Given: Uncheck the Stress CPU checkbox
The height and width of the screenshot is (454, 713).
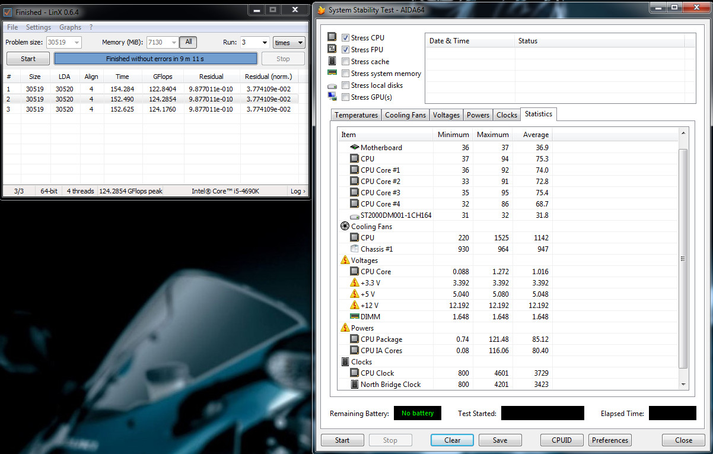Looking at the screenshot, I should (x=345, y=37).
